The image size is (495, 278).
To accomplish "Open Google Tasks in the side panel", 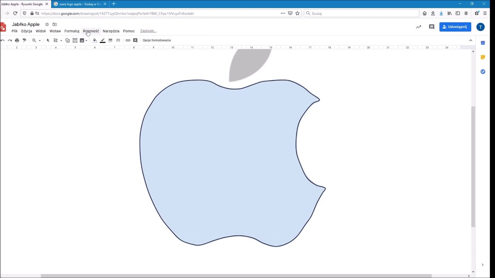I will coord(483,71).
